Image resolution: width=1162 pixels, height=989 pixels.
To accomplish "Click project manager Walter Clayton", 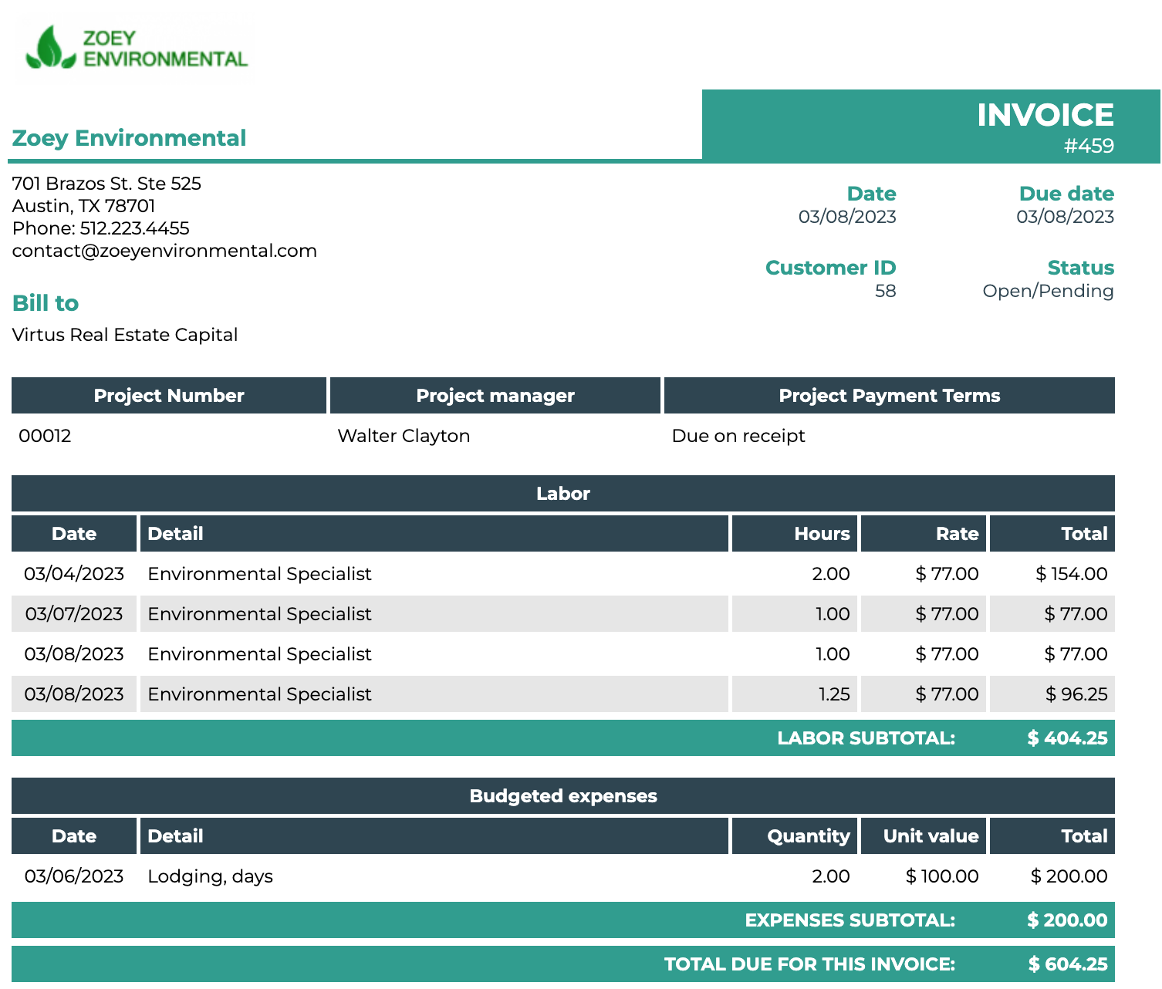I will click(x=403, y=435).
